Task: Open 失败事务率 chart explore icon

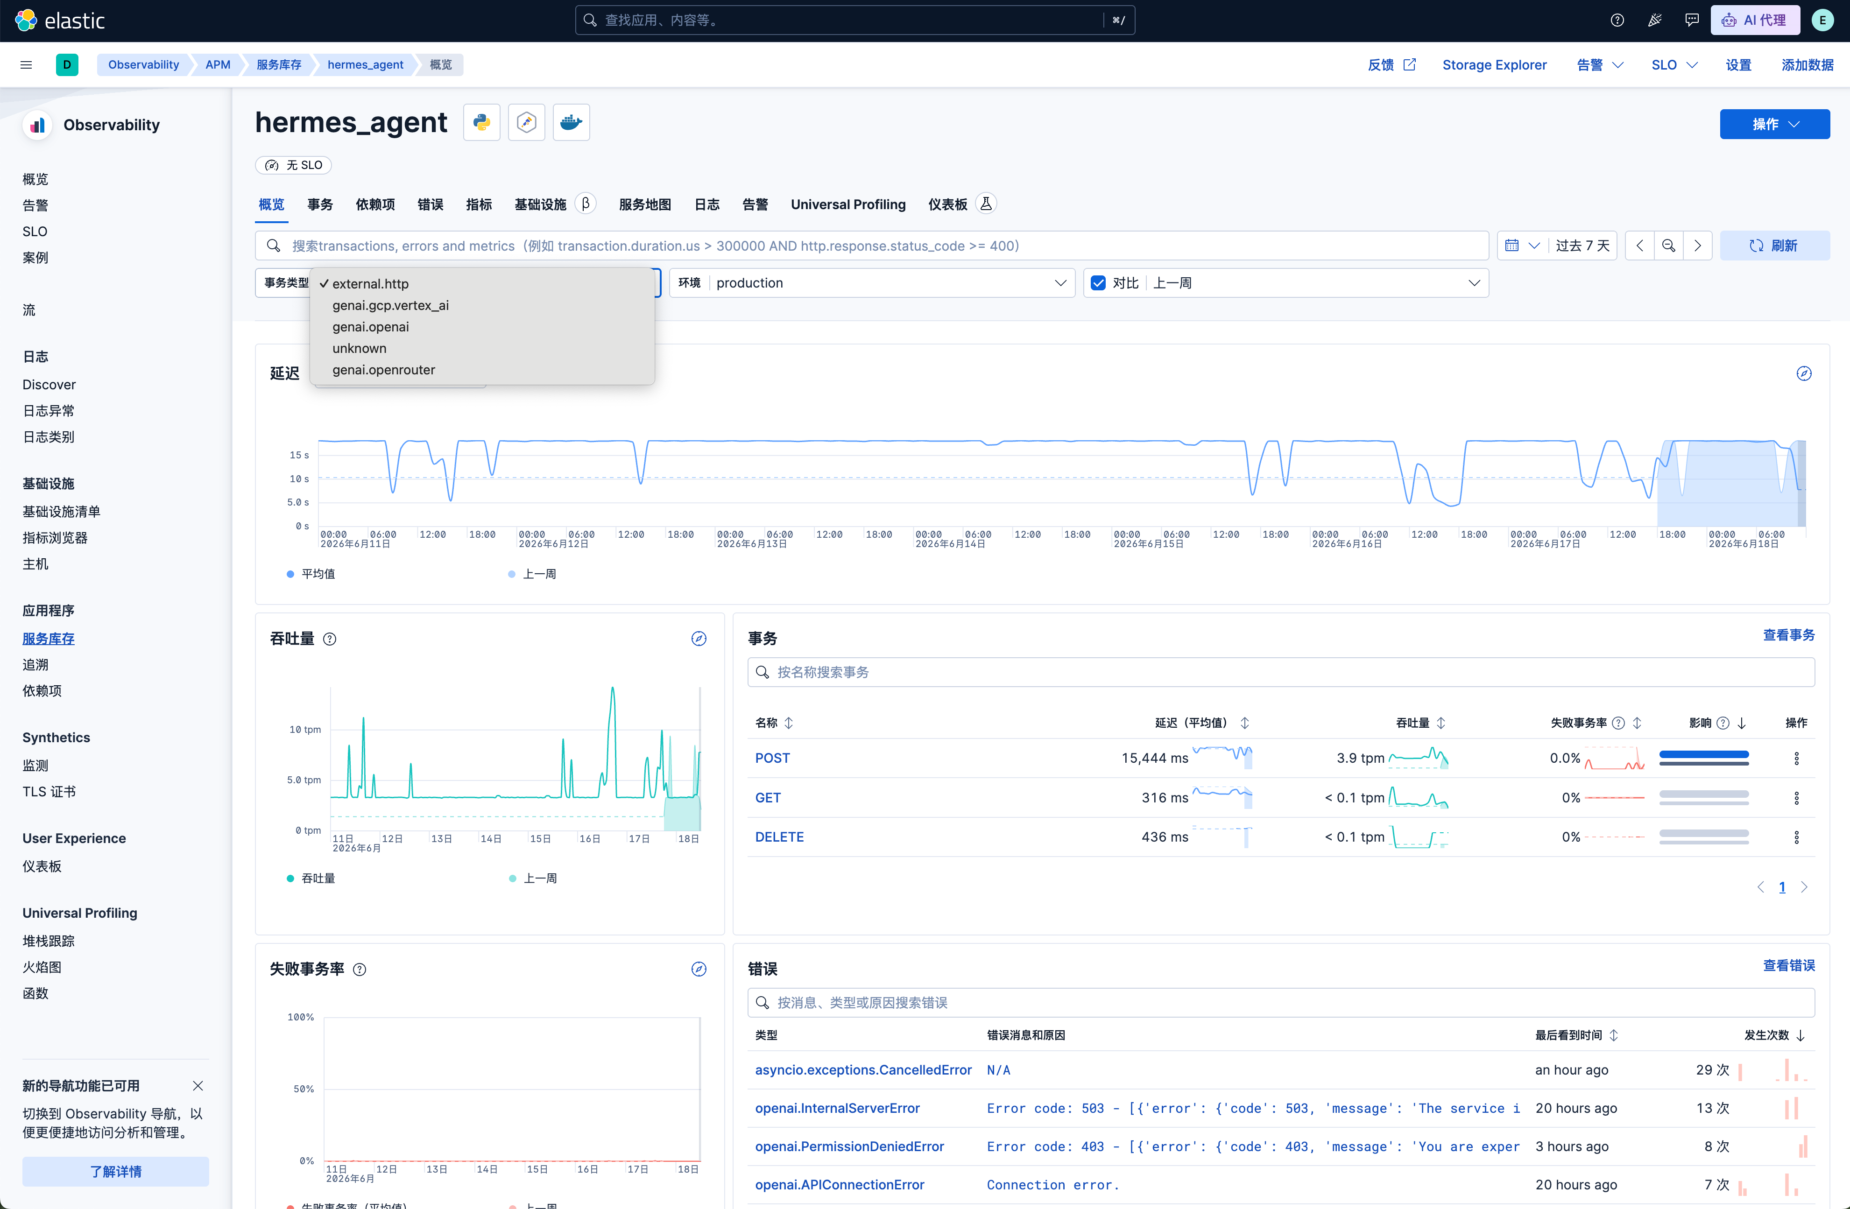Action: tap(699, 969)
